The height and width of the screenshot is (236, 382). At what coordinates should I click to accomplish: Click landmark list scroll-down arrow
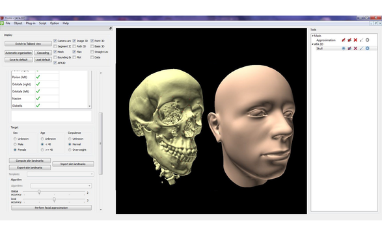pyautogui.click(x=90, y=106)
